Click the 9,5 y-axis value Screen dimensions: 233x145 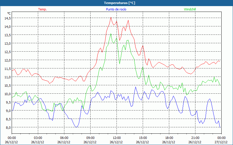pos(8,102)
